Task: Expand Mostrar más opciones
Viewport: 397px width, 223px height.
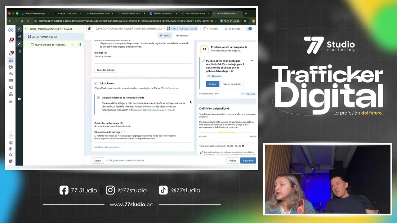Action: coord(107,147)
